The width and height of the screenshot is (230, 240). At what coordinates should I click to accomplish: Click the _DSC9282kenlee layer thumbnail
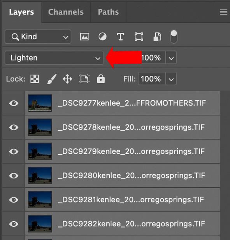(x=40, y=224)
